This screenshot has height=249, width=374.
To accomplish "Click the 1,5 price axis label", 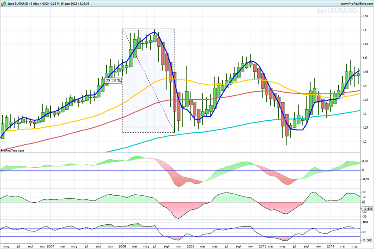I will (x=364, y=58).
